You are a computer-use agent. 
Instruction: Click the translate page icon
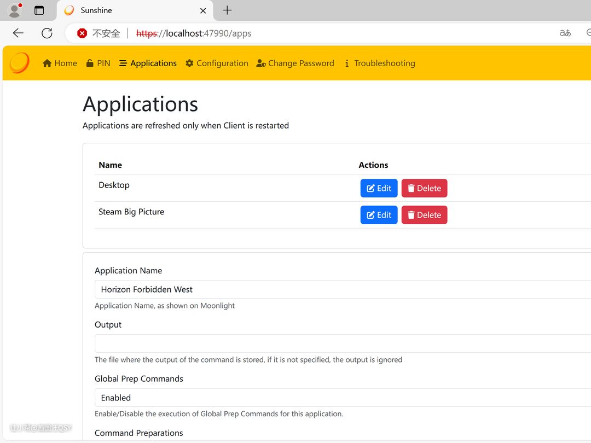(x=565, y=33)
